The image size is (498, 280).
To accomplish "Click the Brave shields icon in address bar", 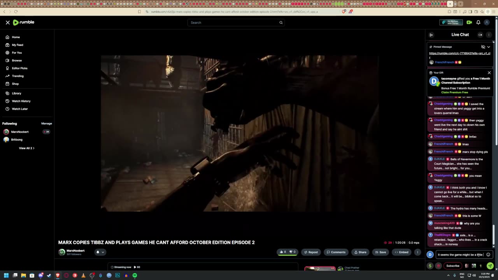I will (x=344, y=12).
